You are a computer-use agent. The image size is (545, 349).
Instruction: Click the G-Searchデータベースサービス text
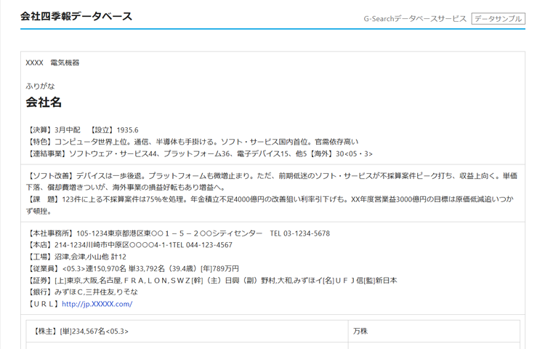tap(415, 19)
